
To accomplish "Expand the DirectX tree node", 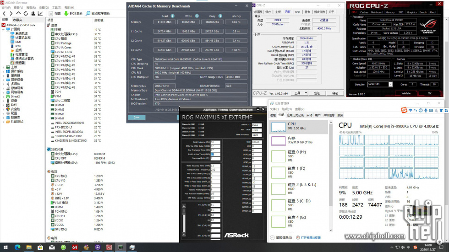I will coord(4,97).
